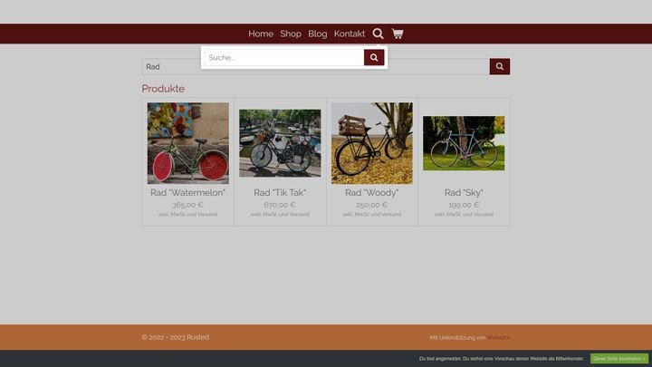Click 'Diese Seite bearbeiten' green button
Viewport: 652px width, 367px height.
click(619, 359)
